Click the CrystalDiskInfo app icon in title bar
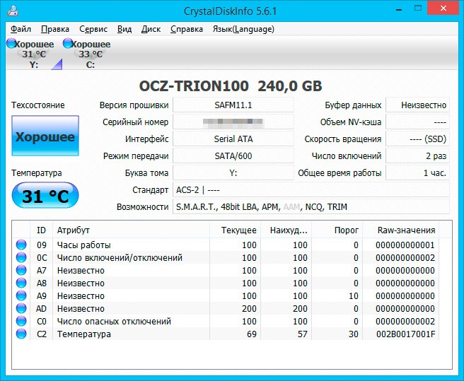This screenshot has width=464, height=381. [x=13, y=11]
